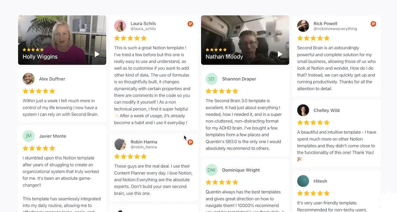Click Robin Hanna's profile avatar

click(x=120, y=144)
